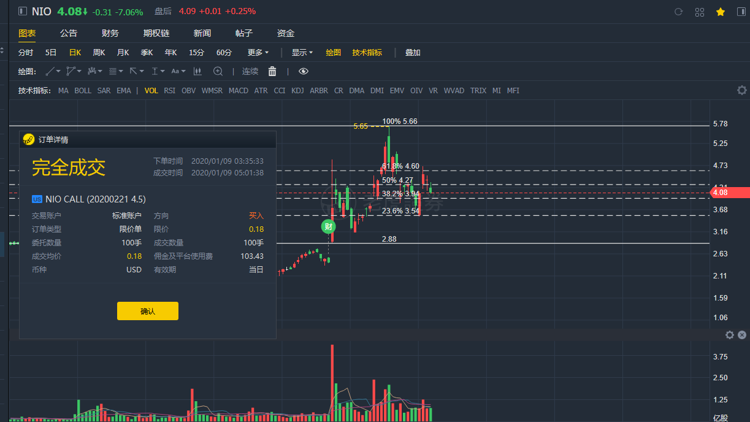
Task: Switch to the 财务 tab
Action: tap(110, 33)
